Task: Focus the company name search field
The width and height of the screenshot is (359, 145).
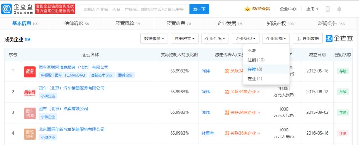Action: (x=134, y=9)
